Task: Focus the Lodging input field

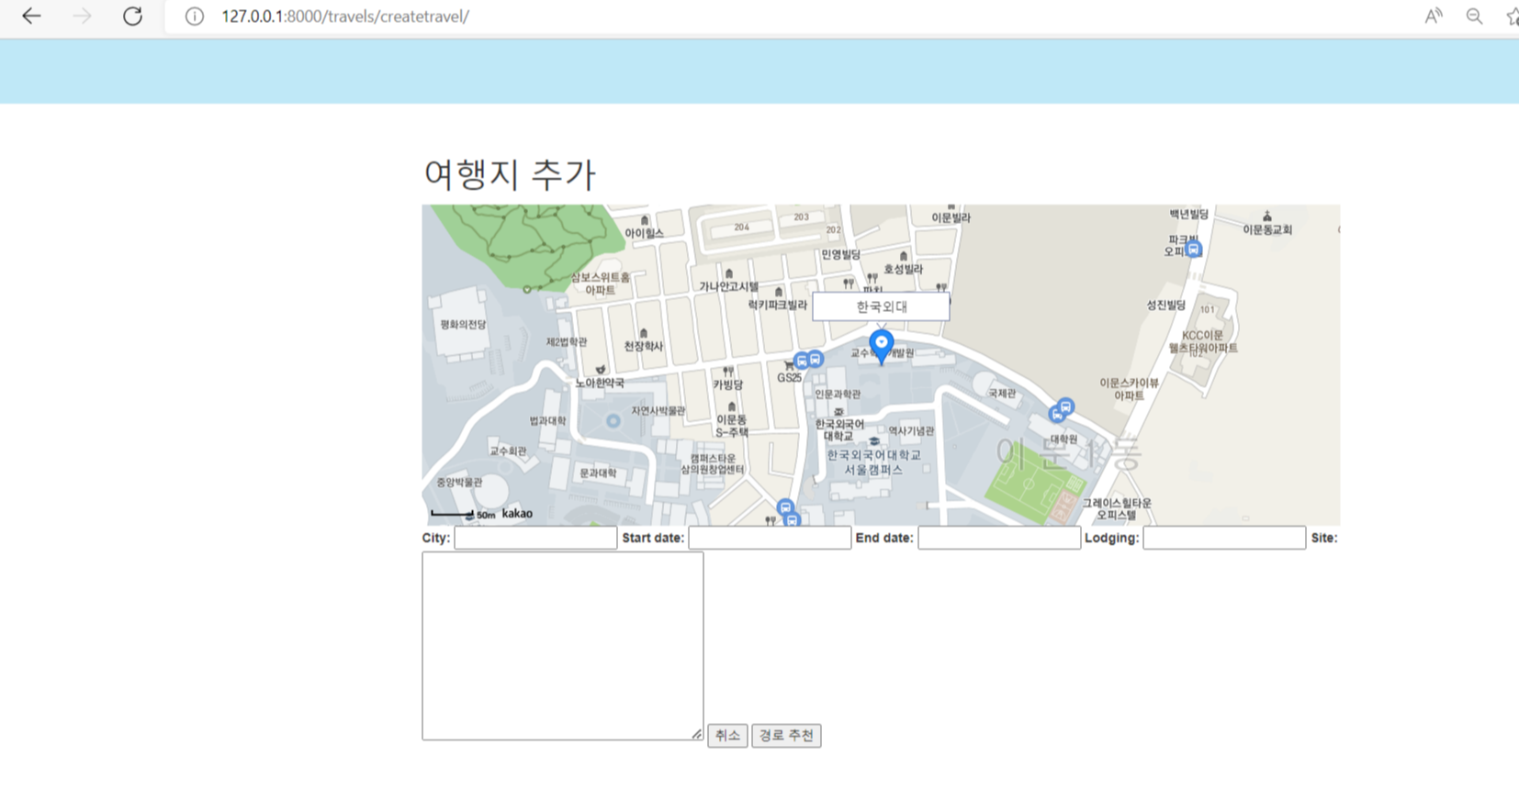Action: pos(1224,539)
